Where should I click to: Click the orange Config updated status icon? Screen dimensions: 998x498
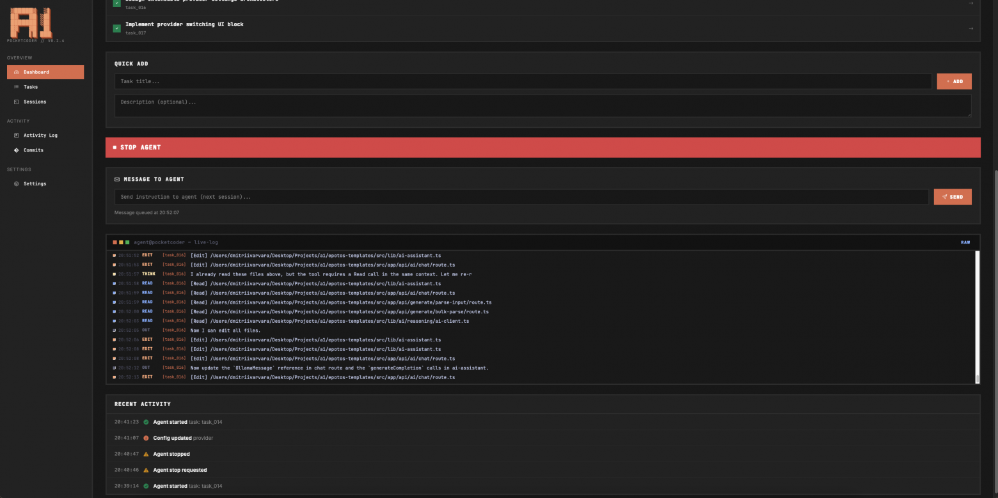click(x=146, y=438)
